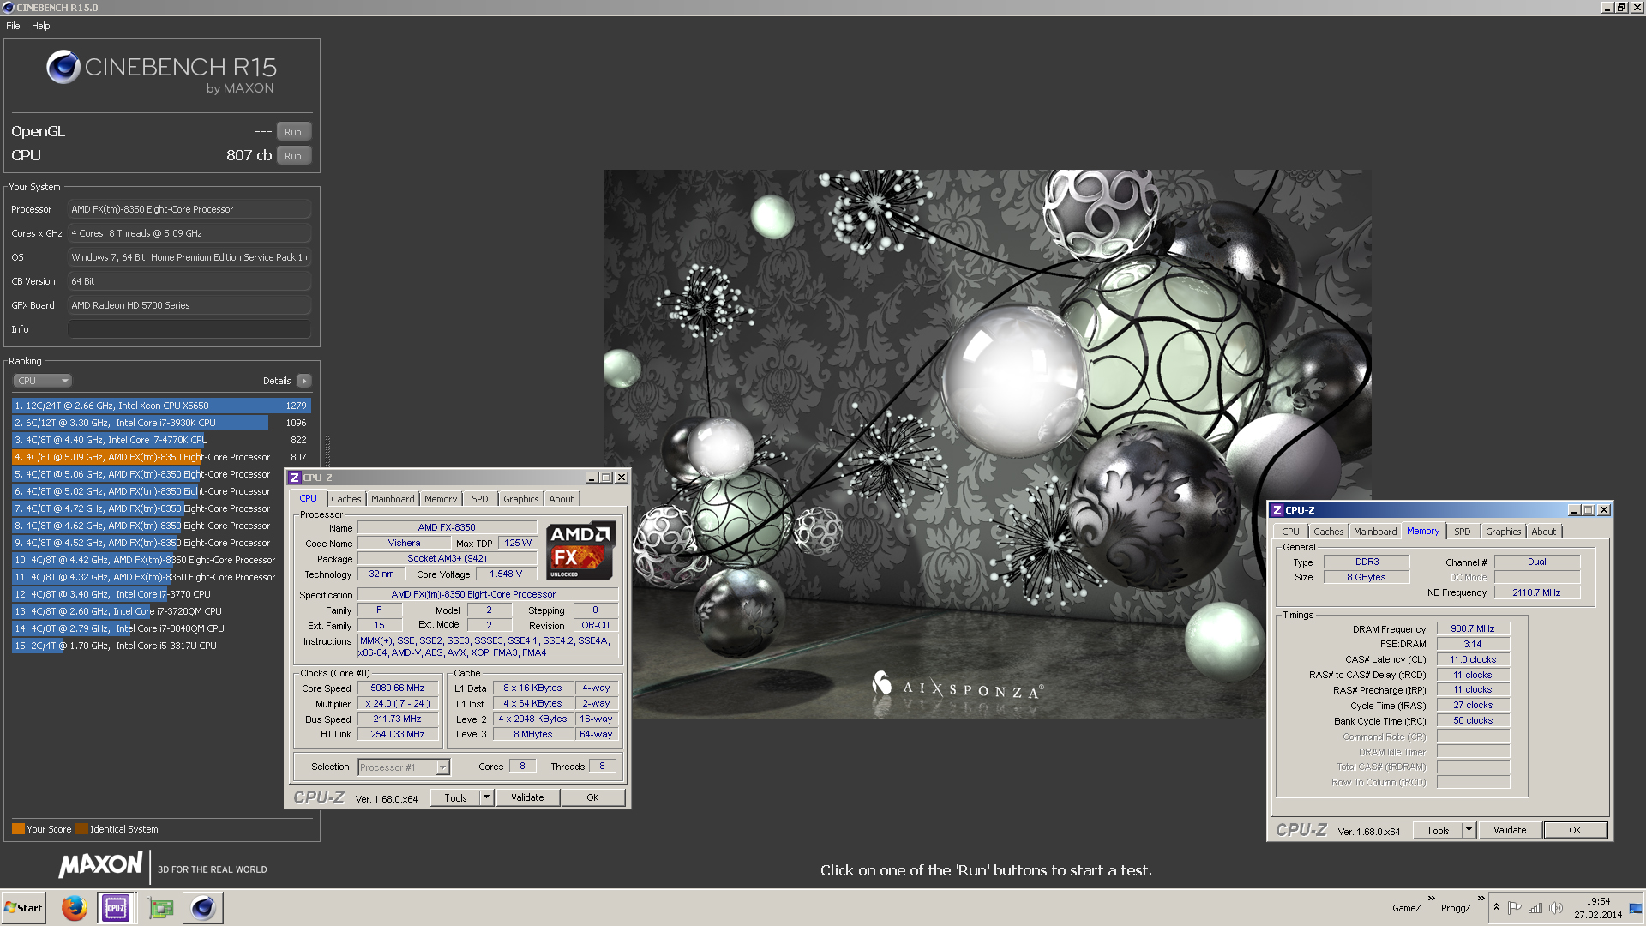Click the Cinebench R15 logo sphere
The height and width of the screenshot is (926, 1646).
tap(63, 67)
